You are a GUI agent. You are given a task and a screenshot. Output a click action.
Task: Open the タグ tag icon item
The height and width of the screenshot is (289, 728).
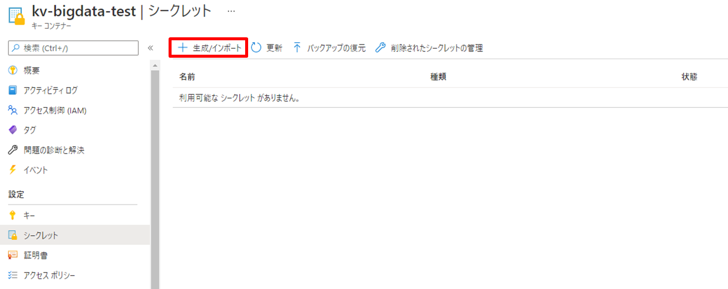[13, 130]
